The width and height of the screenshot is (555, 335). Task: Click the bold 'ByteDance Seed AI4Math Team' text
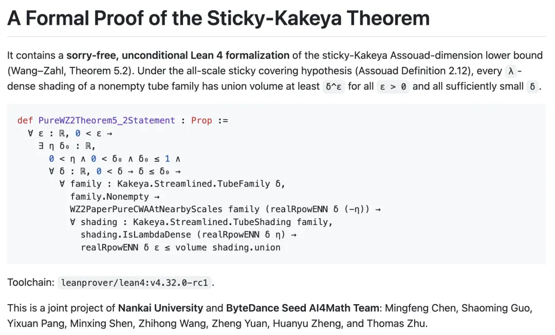[303, 308]
